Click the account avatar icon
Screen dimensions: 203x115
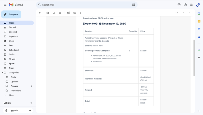coord(198,5)
